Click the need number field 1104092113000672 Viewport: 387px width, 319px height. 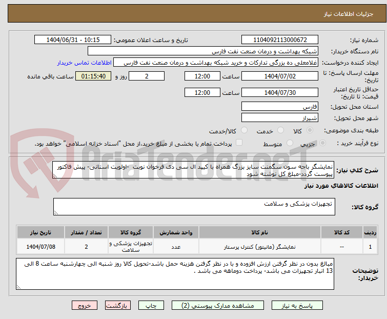[280, 40]
